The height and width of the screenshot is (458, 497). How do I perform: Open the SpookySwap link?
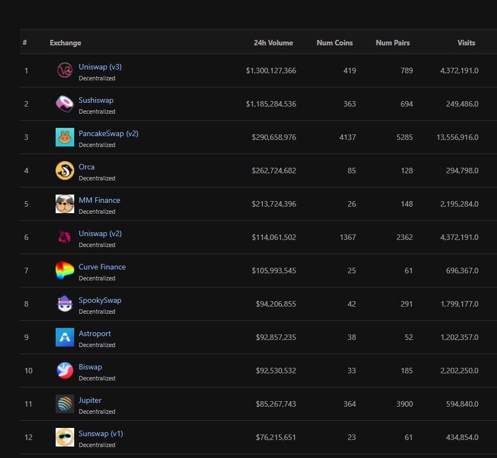click(100, 300)
